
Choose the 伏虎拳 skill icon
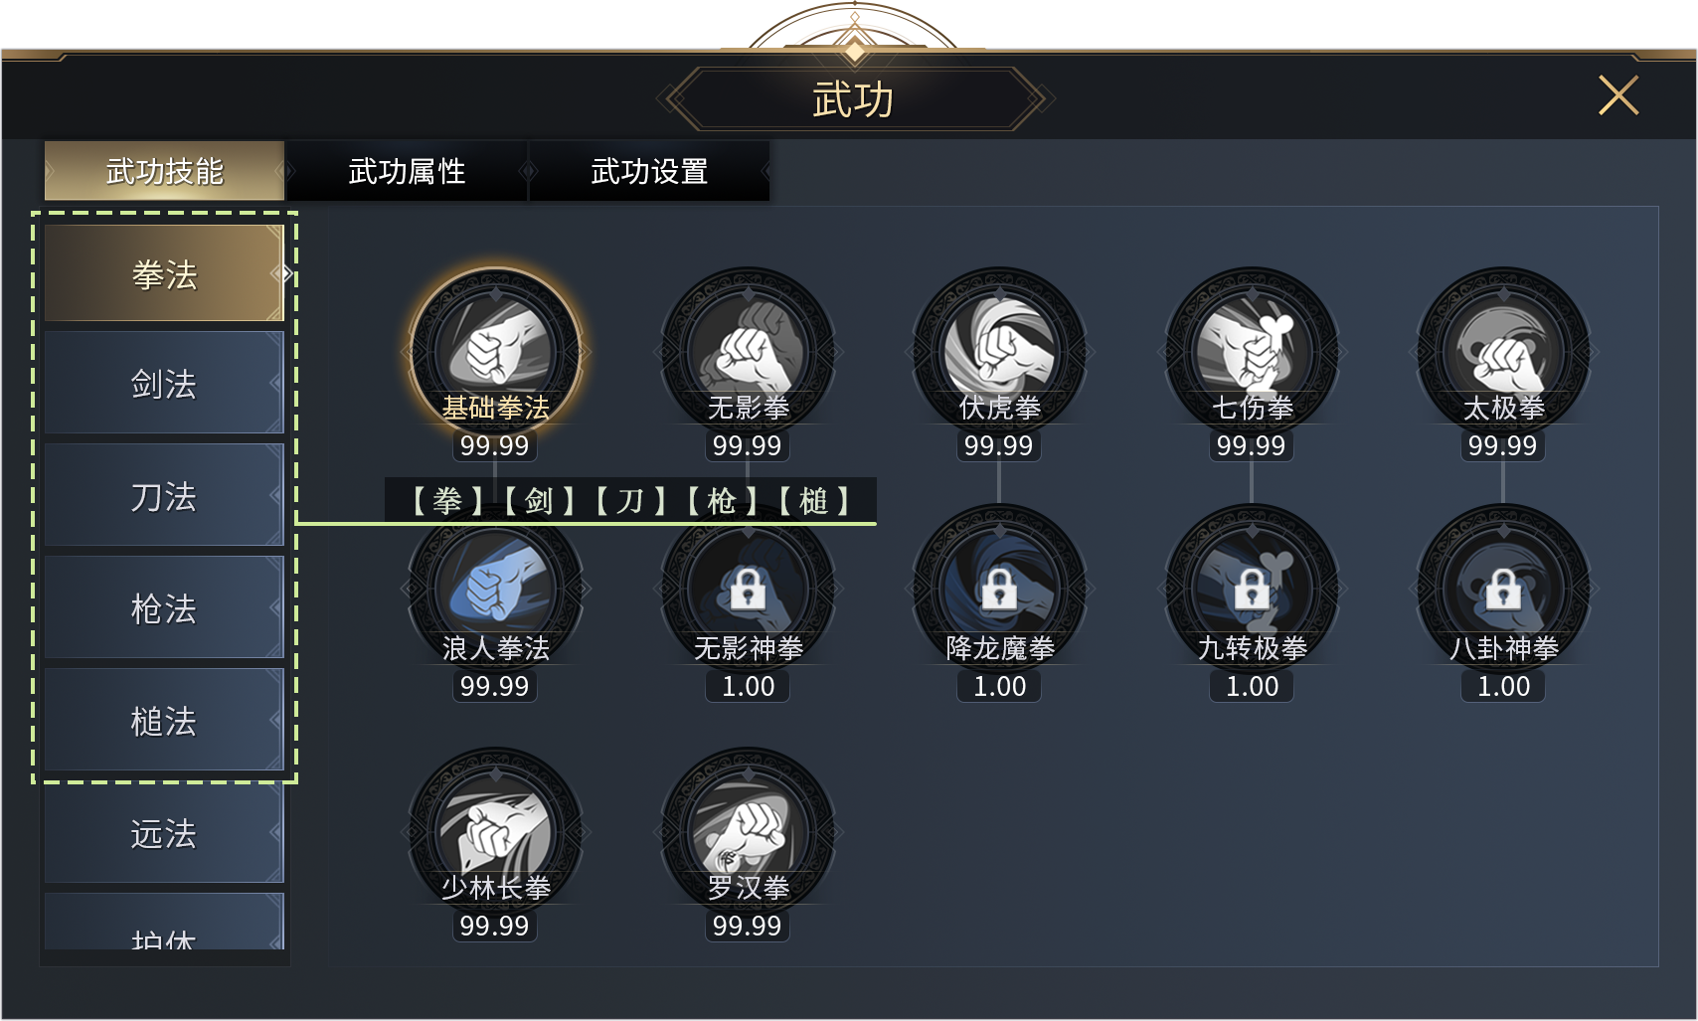[x=999, y=352]
